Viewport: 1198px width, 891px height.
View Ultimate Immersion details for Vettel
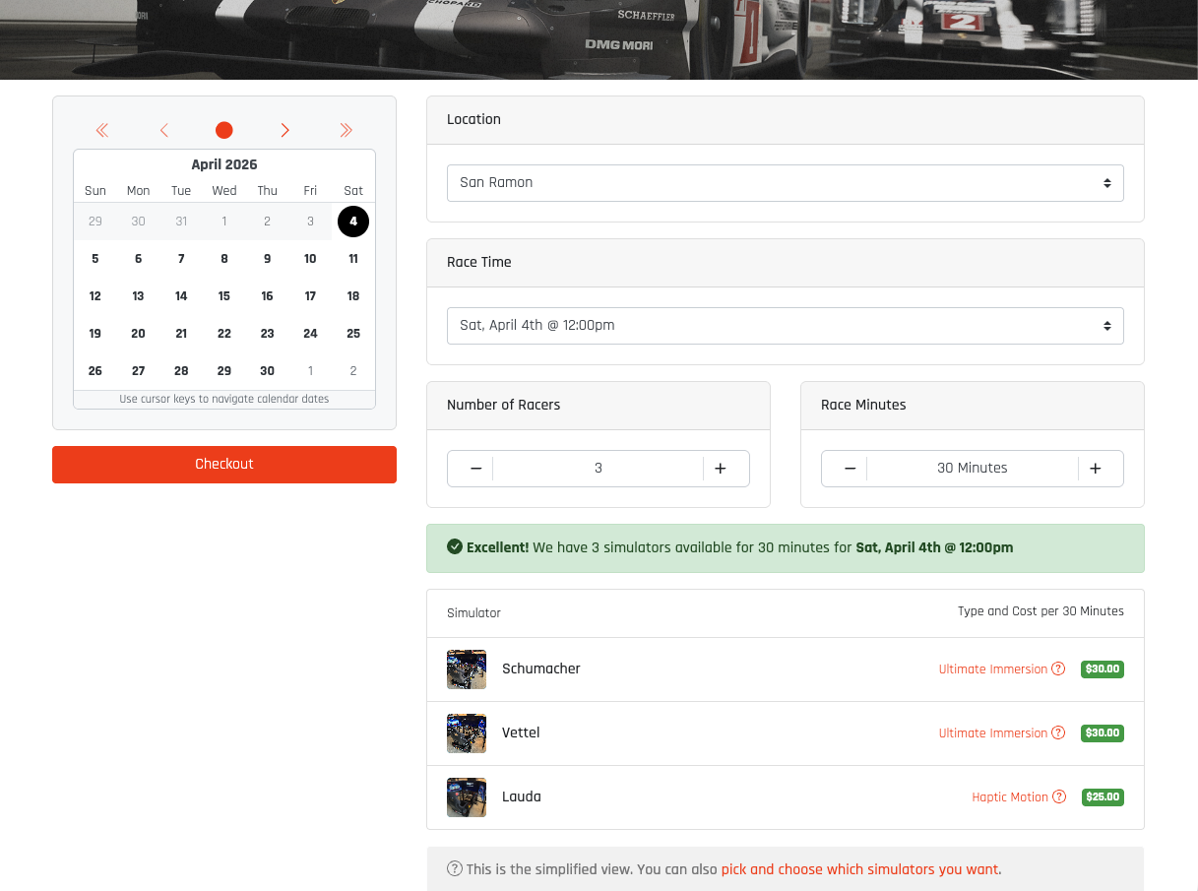(1058, 732)
